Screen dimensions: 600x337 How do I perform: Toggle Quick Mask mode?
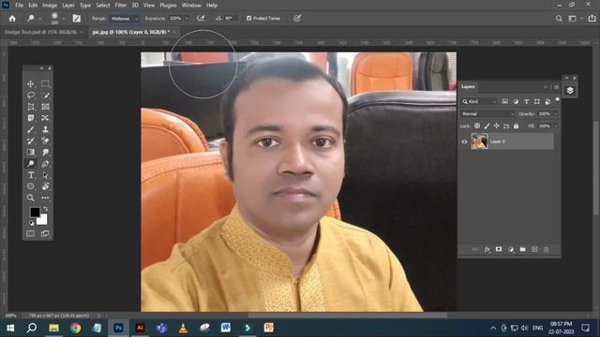coord(31,233)
